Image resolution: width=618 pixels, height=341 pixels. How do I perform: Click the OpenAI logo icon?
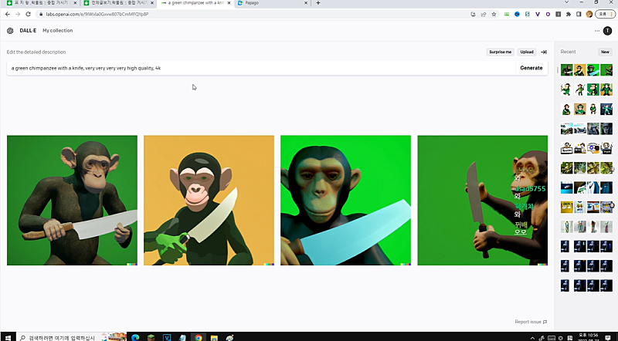pos(10,31)
